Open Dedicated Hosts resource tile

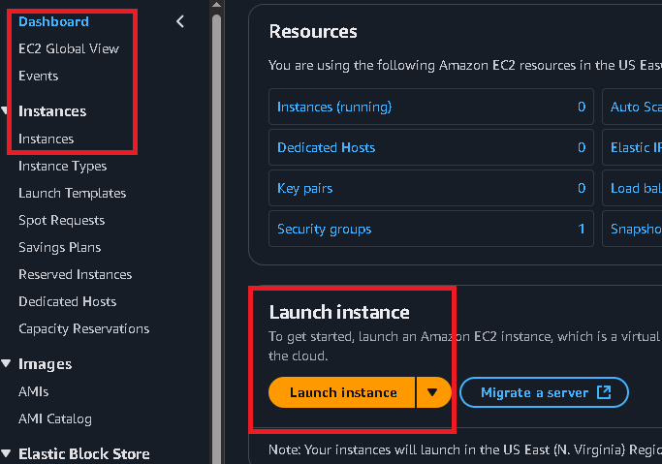point(431,147)
